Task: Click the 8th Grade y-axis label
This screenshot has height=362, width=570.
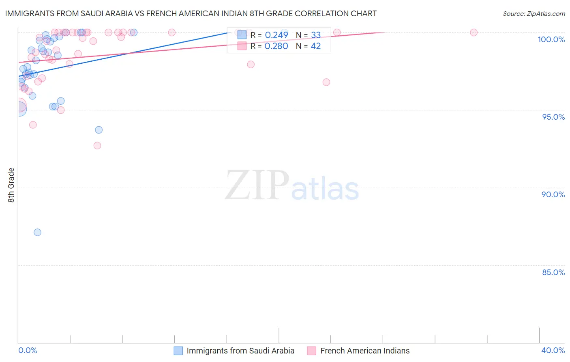Action: (11, 185)
